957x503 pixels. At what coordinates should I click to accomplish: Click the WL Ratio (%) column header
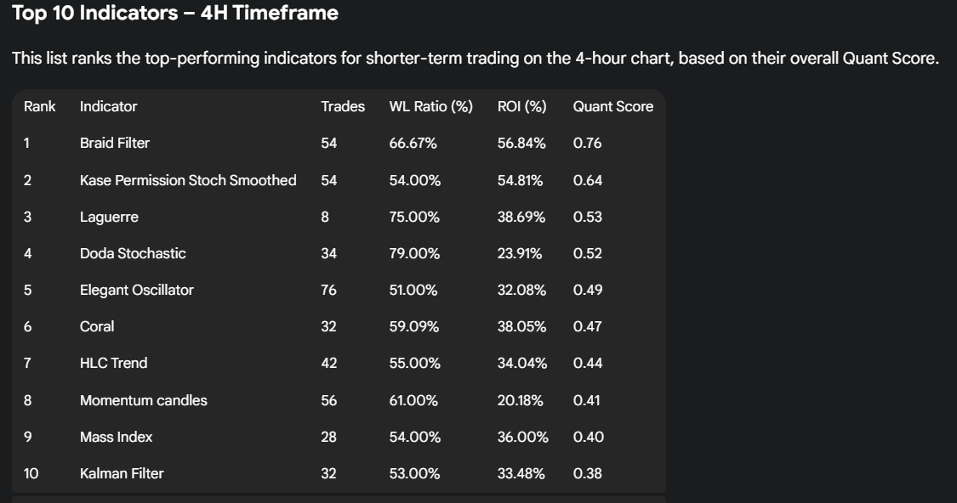pos(430,106)
